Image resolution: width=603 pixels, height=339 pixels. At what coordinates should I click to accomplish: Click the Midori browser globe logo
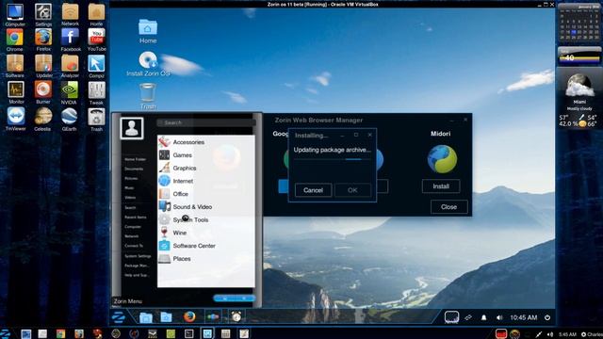(x=442, y=159)
